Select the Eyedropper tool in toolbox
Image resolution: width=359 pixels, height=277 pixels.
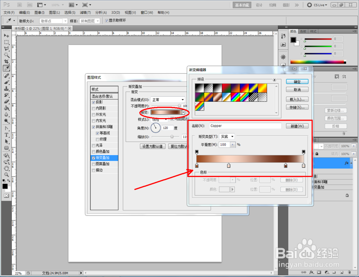(6, 68)
